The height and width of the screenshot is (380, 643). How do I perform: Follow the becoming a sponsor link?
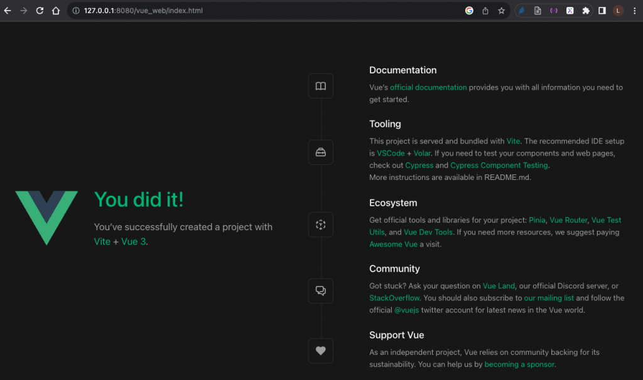519,364
